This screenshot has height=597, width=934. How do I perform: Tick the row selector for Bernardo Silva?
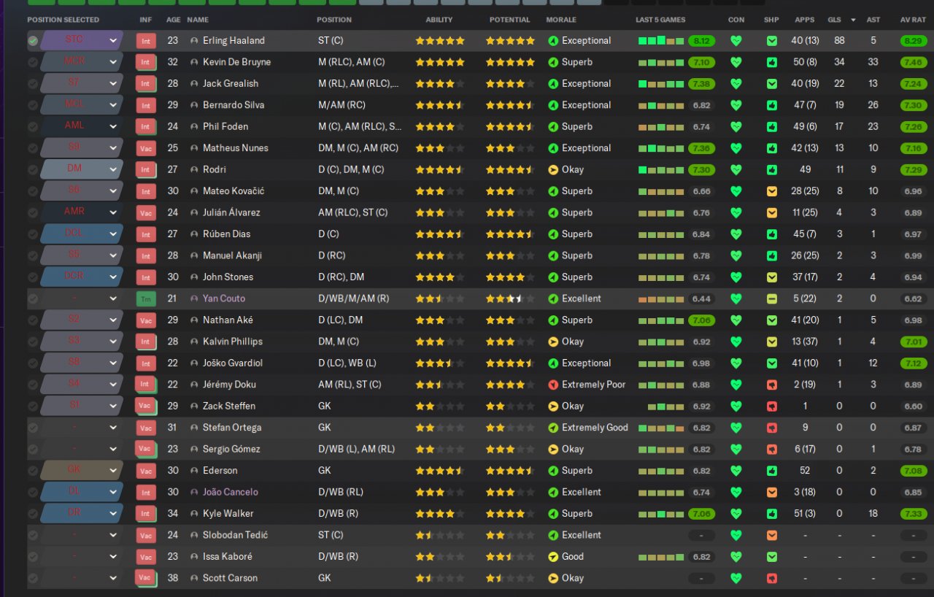point(33,105)
